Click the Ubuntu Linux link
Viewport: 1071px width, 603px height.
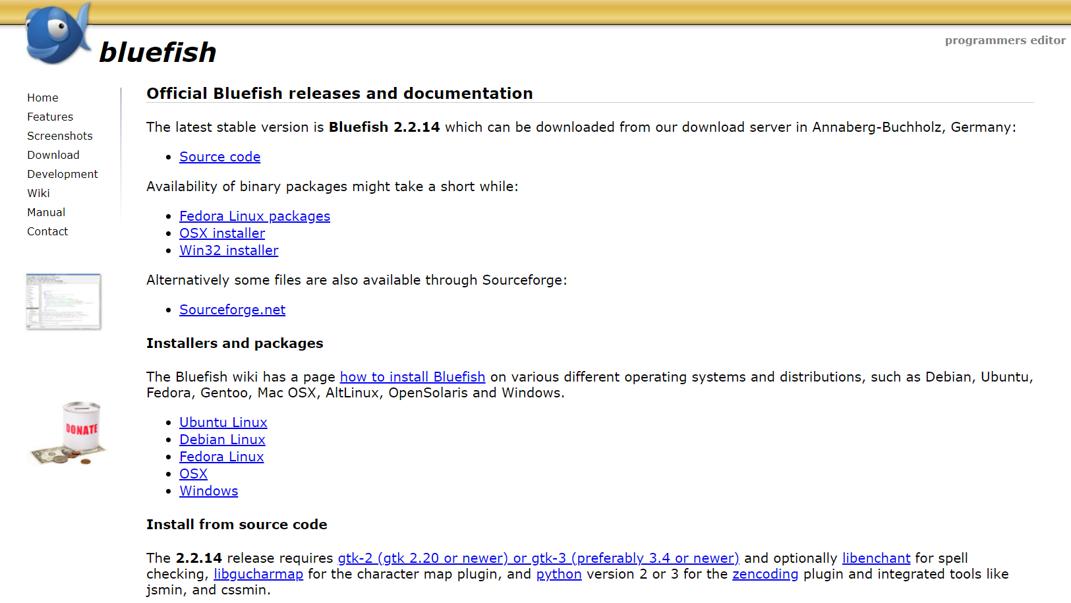pos(223,422)
